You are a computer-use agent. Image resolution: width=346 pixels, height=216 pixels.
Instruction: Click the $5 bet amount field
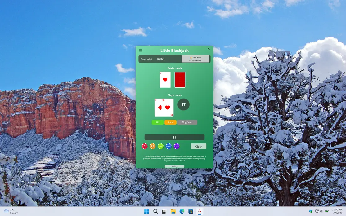click(174, 137)
